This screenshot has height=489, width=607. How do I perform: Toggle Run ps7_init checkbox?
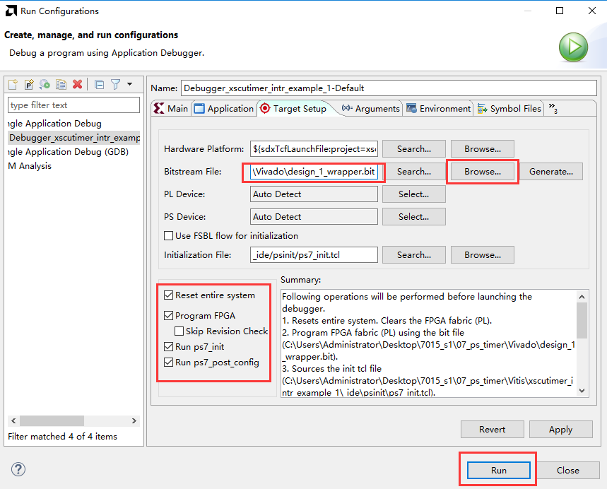tap(168, 346)
